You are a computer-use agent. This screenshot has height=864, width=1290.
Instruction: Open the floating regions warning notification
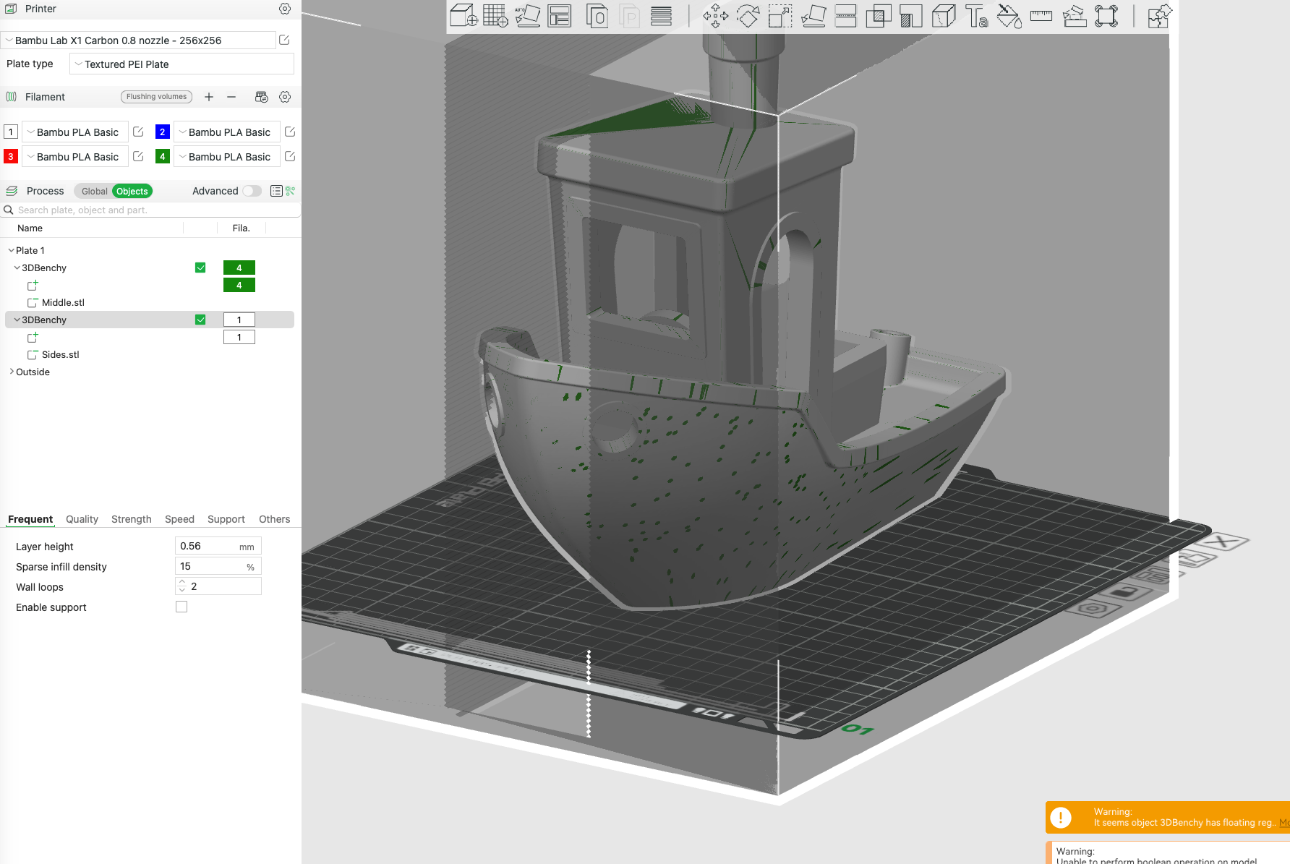click(1168, 817)
